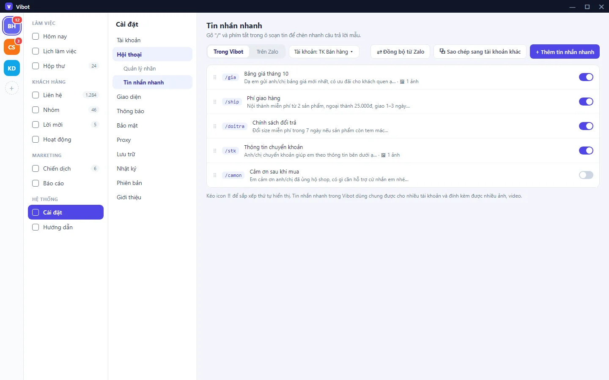The height and width of the screenshot is (380, 609).
Task: Disable the Bảng giá tháng 10 toggle
Action: [x=586, y=77]
